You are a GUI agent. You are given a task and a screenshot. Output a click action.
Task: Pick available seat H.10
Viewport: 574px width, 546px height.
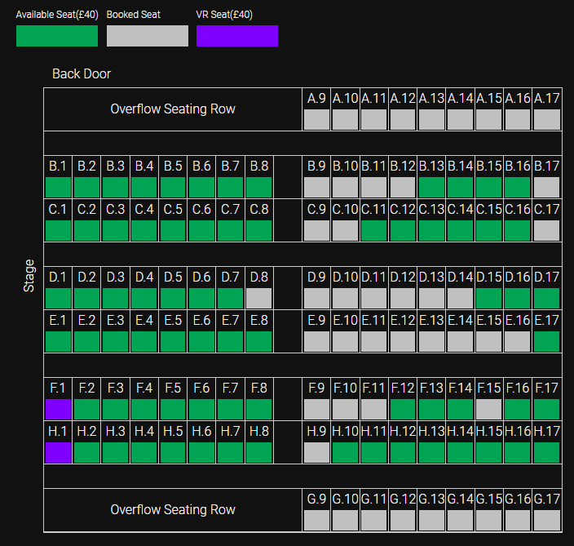[x=346, y=452]
